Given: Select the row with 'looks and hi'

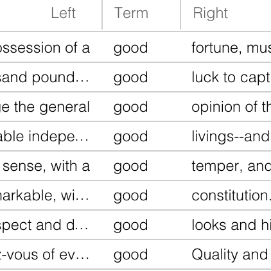Looking at the screenshot, I should (135, 225).
